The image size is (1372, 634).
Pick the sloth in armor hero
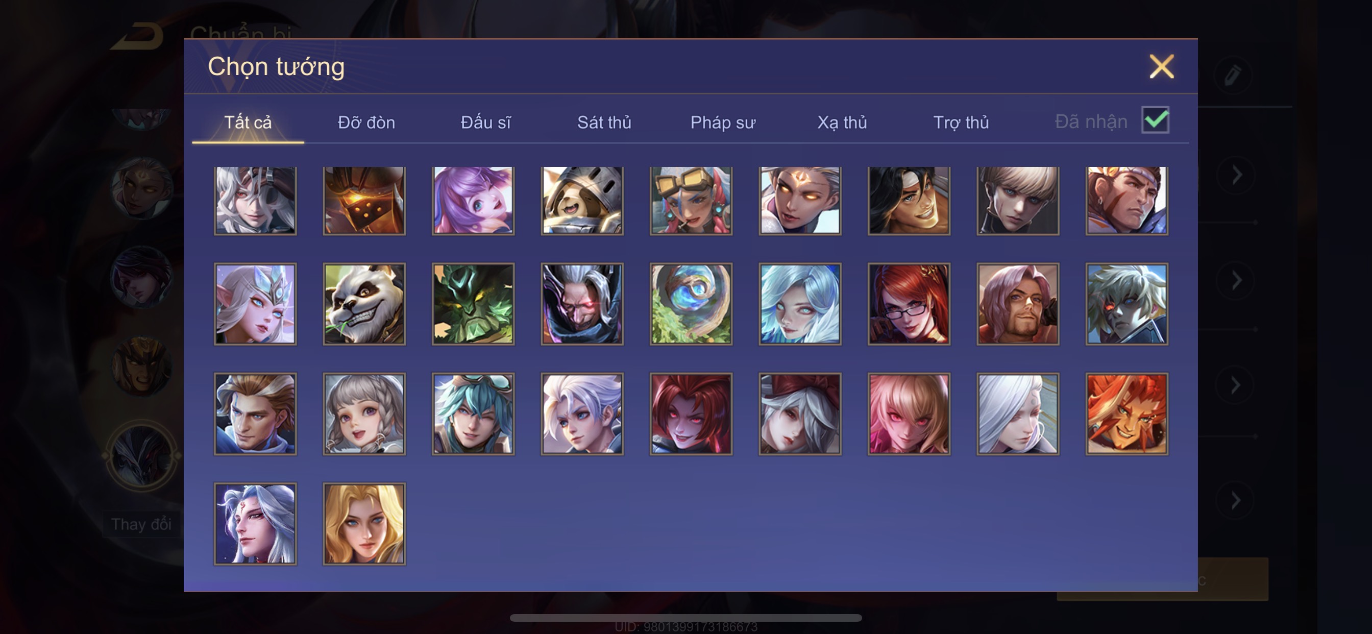click(x=582, y=200)
